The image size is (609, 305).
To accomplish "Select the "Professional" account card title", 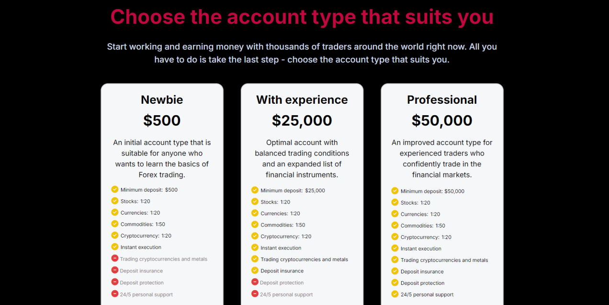I will (442, 100).
